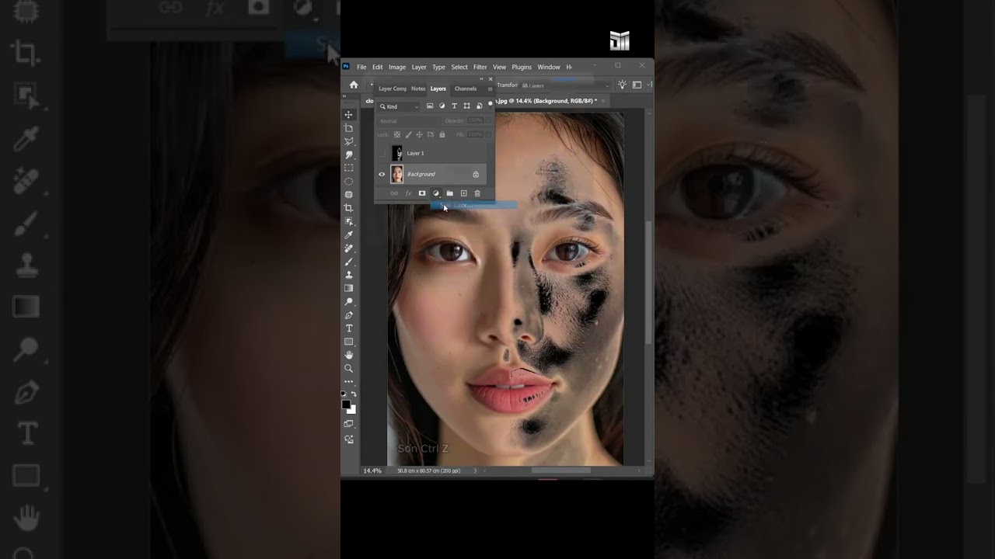Select the Gradient tool
Viewport: 995px width, 559px height.
[x=349, y=288]
